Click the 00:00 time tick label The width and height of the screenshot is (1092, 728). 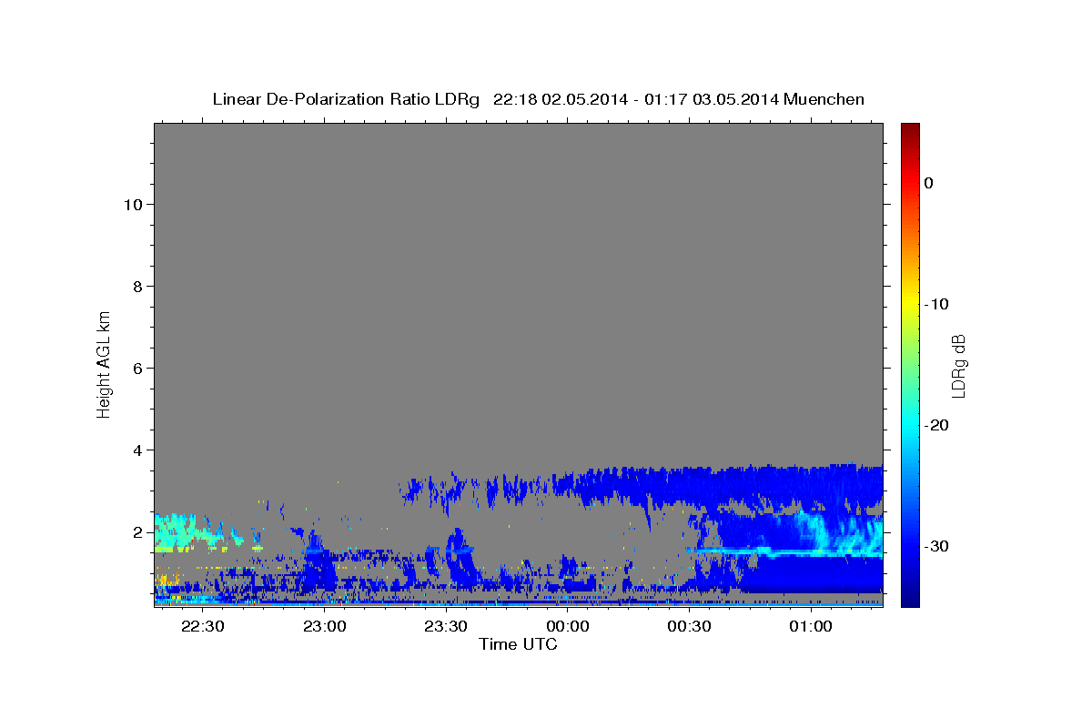click(567, 626)
